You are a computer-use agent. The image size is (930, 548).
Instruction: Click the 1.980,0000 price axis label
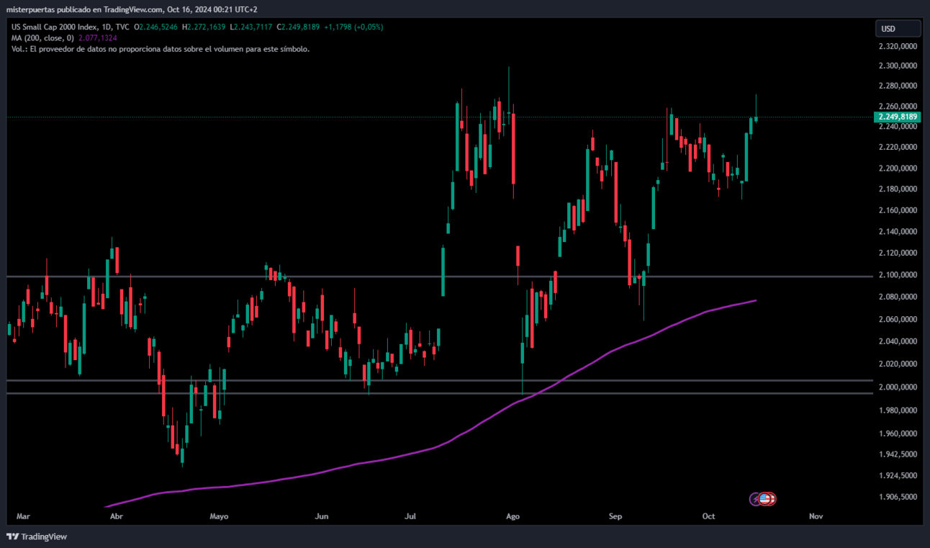pos(898,411)
